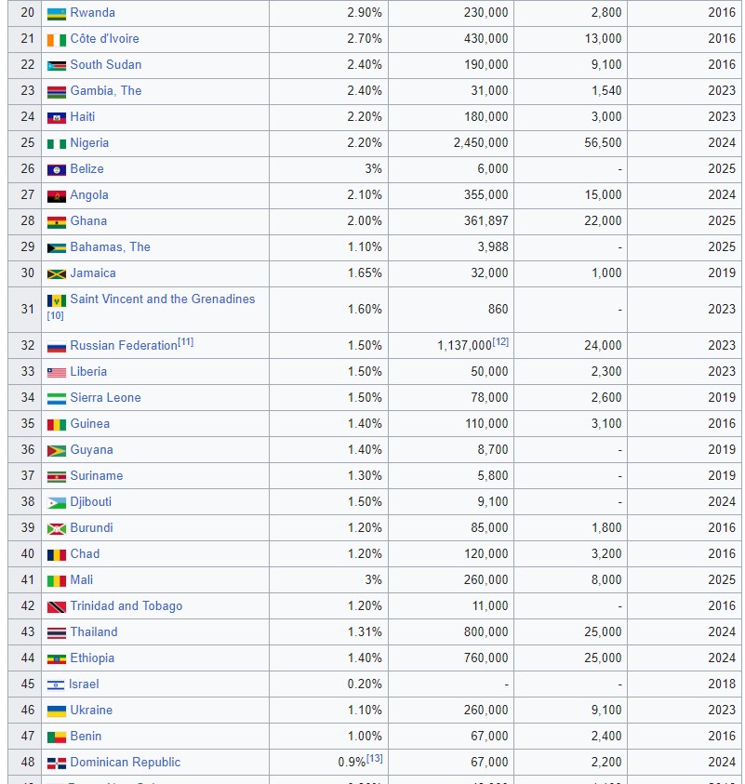
Task: Click the Ghana flag icon
Action: tap(57, 221)
